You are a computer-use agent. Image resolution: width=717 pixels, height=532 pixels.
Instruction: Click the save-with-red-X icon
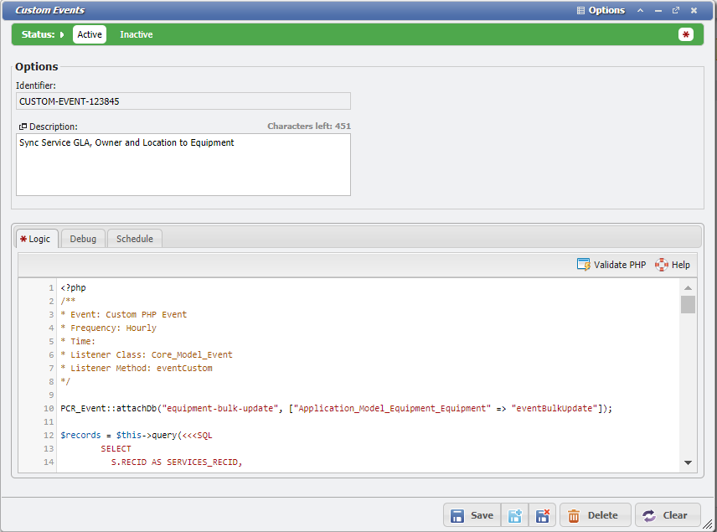pyautogui.click(x=542, y=515)
